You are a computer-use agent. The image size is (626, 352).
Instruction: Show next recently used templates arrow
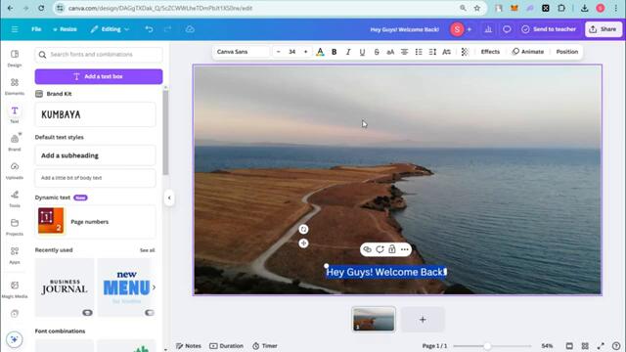[x=154, y=287]
